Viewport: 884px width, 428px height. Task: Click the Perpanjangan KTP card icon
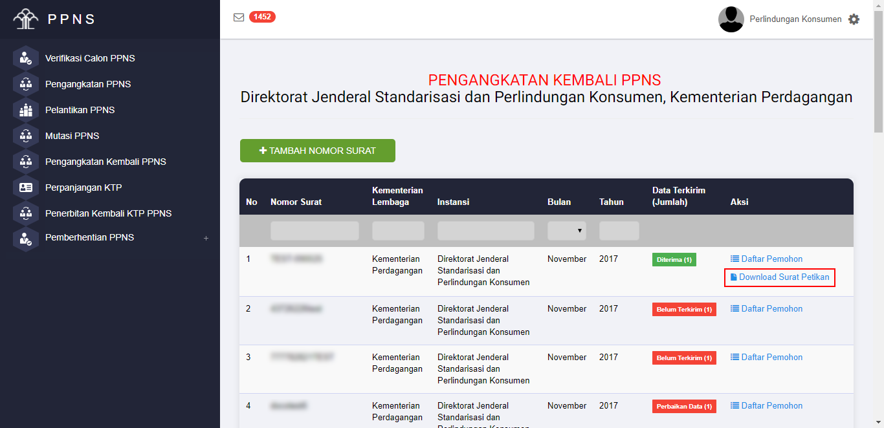26,187
